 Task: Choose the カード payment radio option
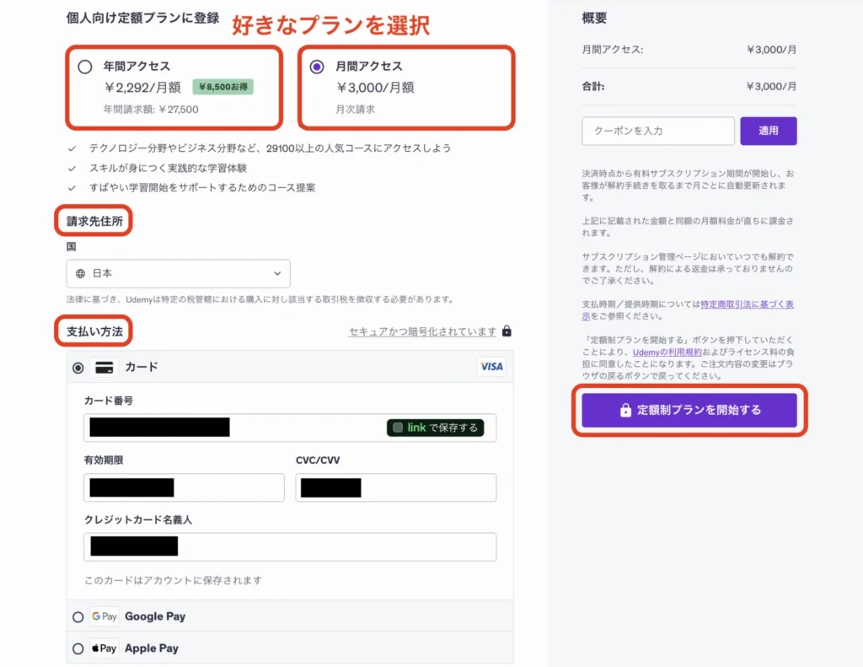pyautogui.click(x=78, y=368)
